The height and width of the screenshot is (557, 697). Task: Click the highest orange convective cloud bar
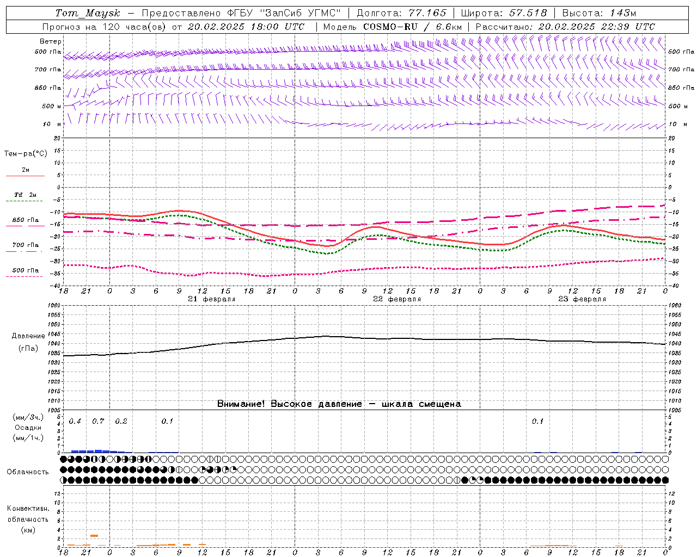click(94, 536)
